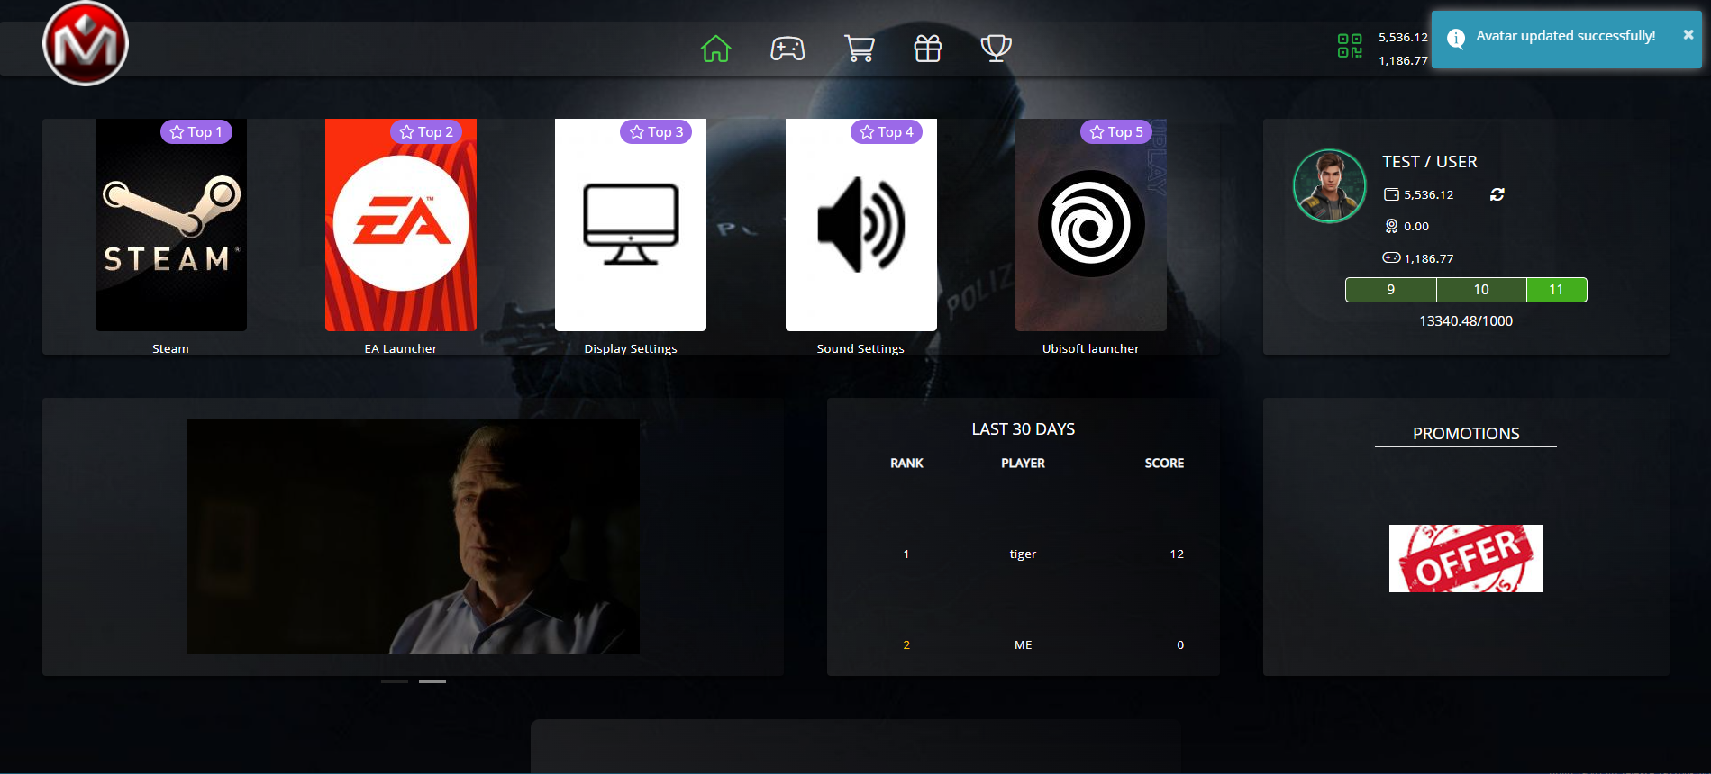Viewport: 1711px width, 774px height.
Task: Click the LAST 30 DAYS heading
Action: (x=1024, y=429)
